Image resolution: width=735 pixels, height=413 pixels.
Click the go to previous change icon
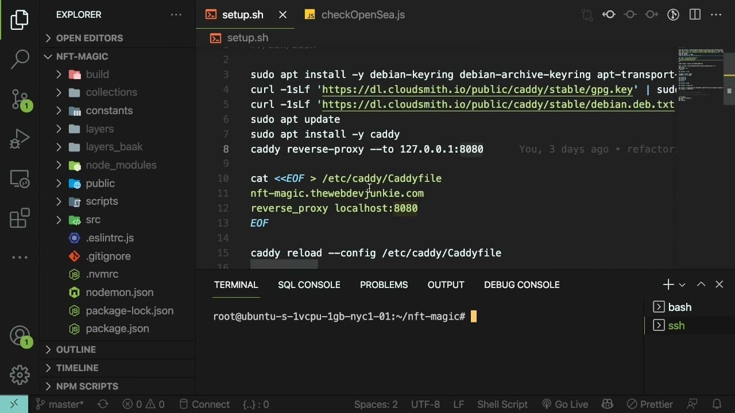click(x=609, y=14)
